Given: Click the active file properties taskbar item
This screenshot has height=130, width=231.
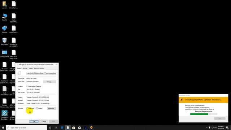Looking at the screenshot, I should pos(68,127).
